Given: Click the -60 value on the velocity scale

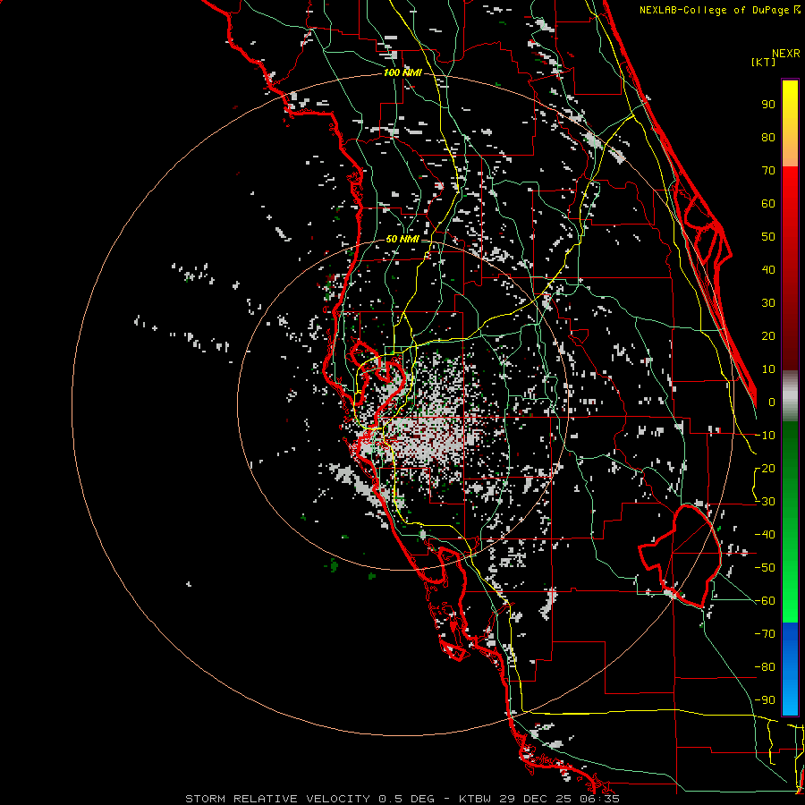Looking at the screenshot, I should (x=765, y=601).
